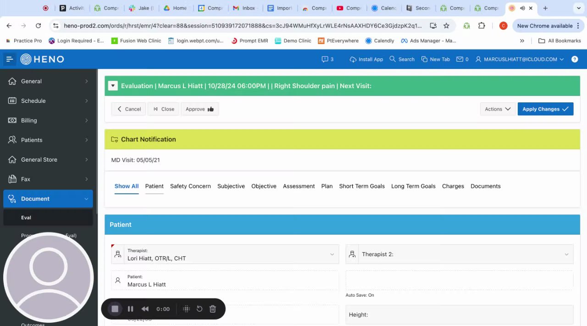Switch to the Safety Concern tab
587x326 pixels.
[190, 186]
